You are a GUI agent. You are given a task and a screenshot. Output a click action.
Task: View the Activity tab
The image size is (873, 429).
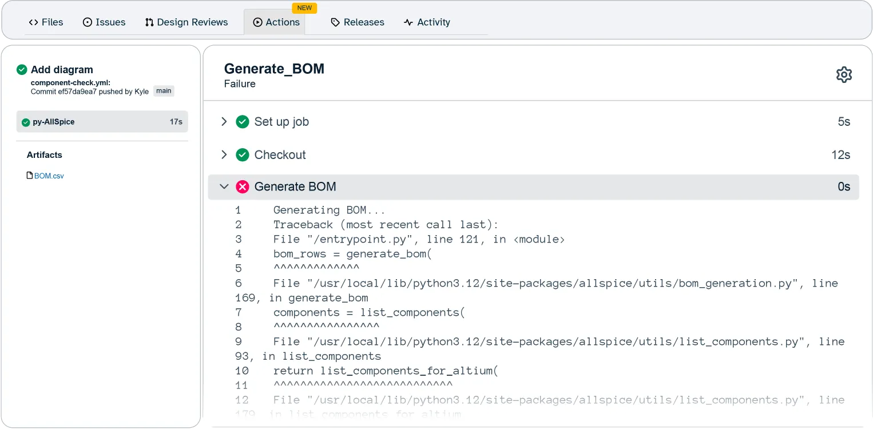pos(427,22)
